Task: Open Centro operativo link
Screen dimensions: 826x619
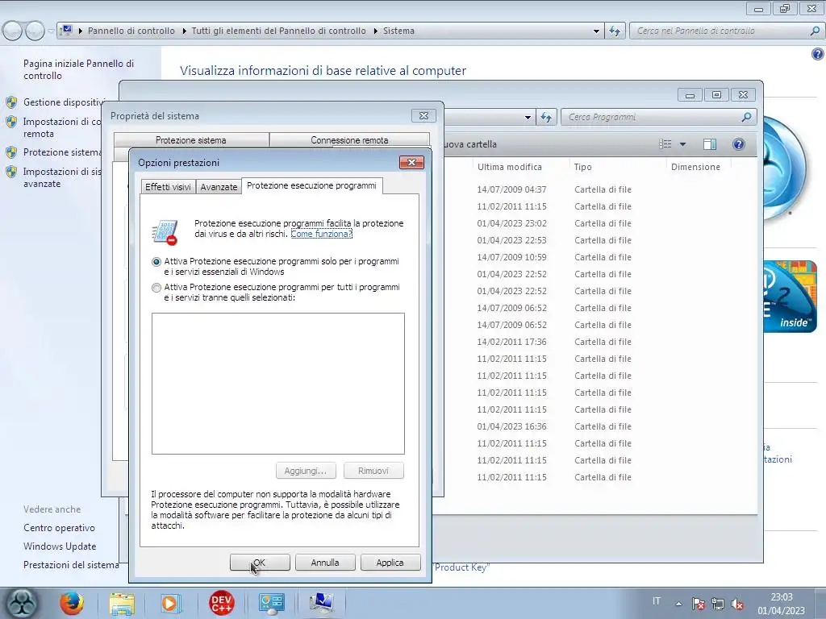Action: point(59,528)
